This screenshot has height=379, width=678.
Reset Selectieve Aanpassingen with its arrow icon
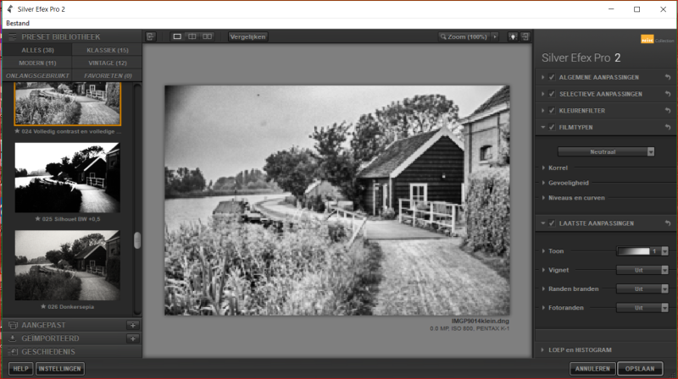pos(668,94)
